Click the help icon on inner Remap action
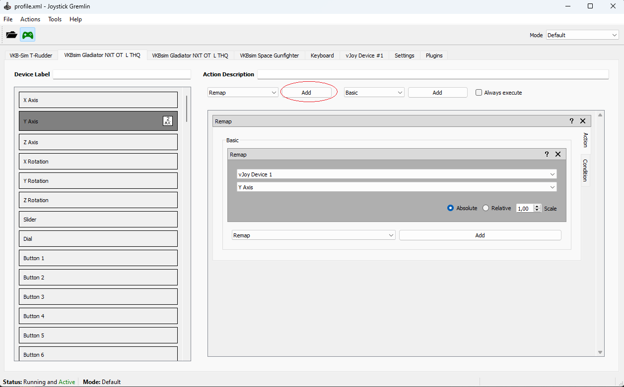Image resolution: width=624 pixels, height=387 pixels. (x=547, y=154)
